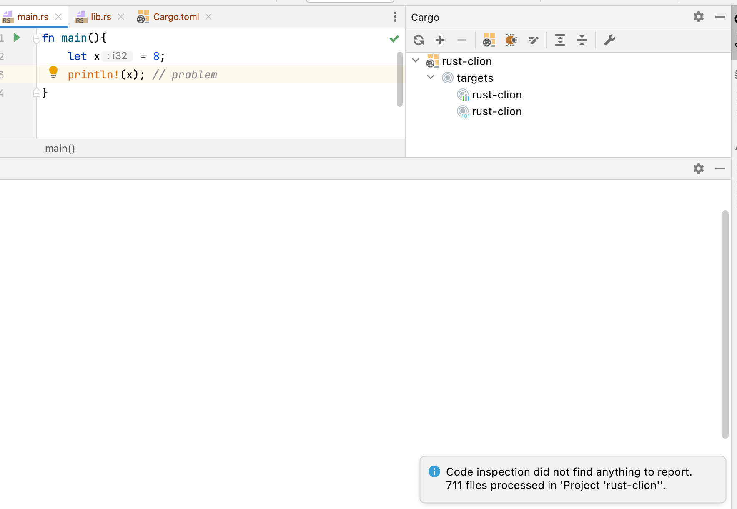Open Cargo settings via the wrench icon
This screenshot has height=509, width=737.
click(x=610, y=40)
